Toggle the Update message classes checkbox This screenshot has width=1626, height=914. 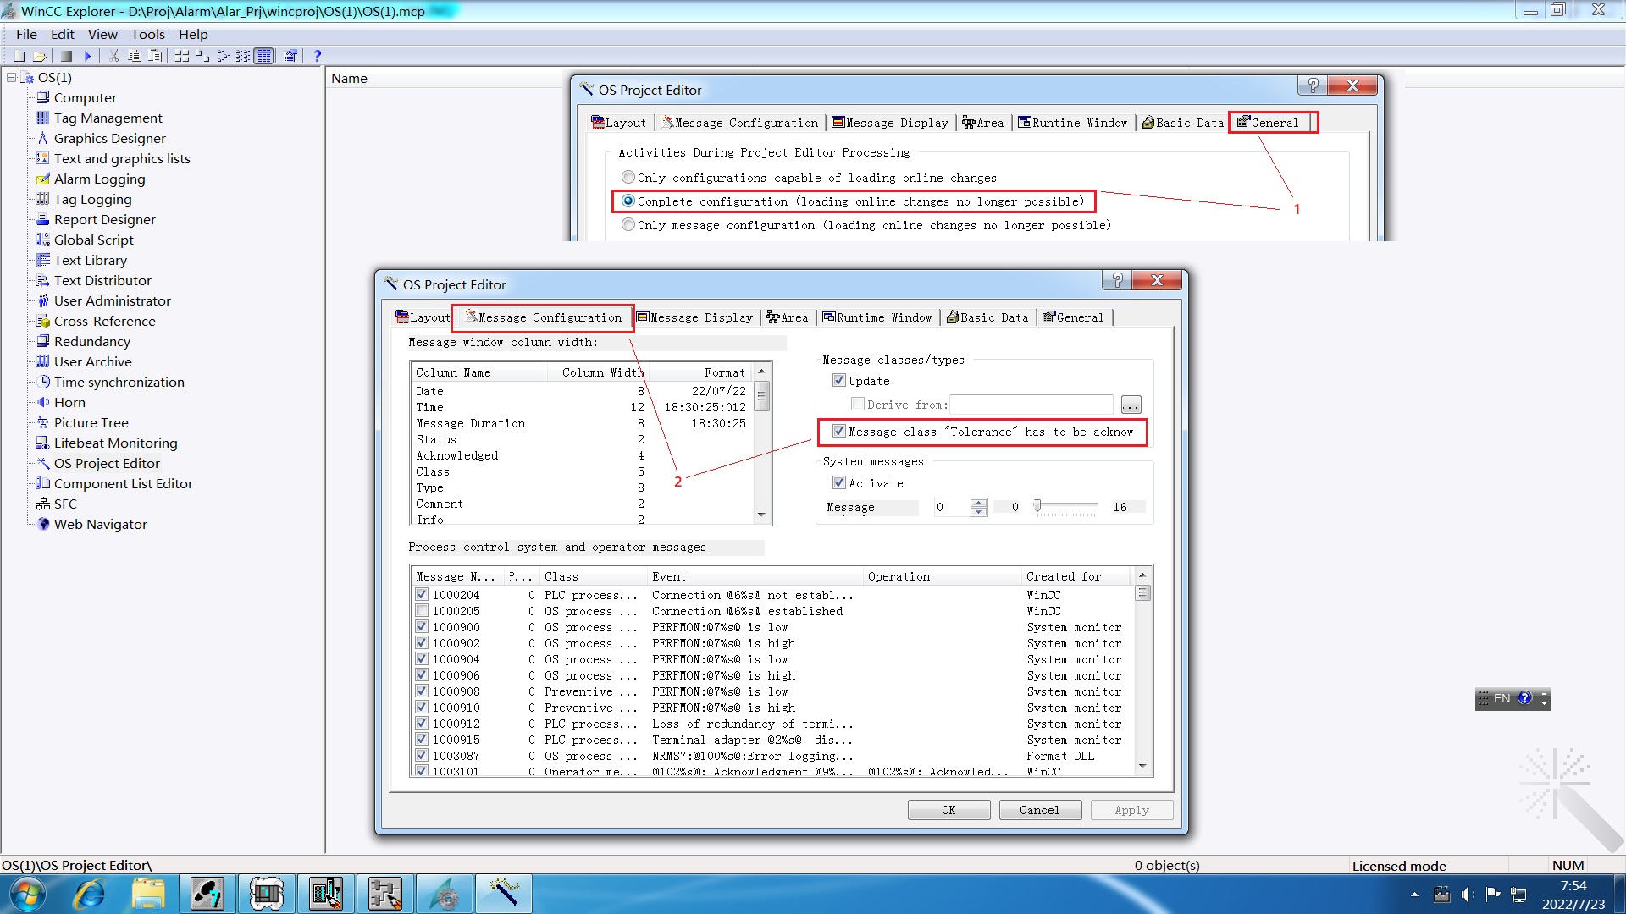[x=839, y=381]
